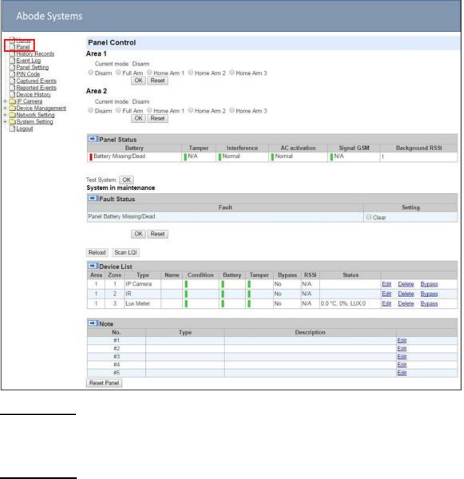Viewport: 464px width, 479px height.
Task: Bypass the Lux Meter device
Action: 429,304
